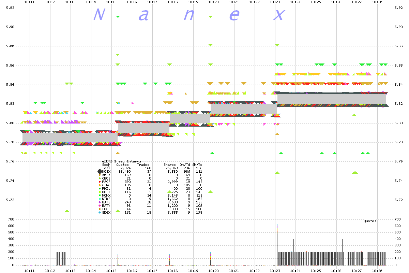Screen dimensions: 409x273
Task: Select the Quotes column header in legend
Action: click(x=122, y=165)
